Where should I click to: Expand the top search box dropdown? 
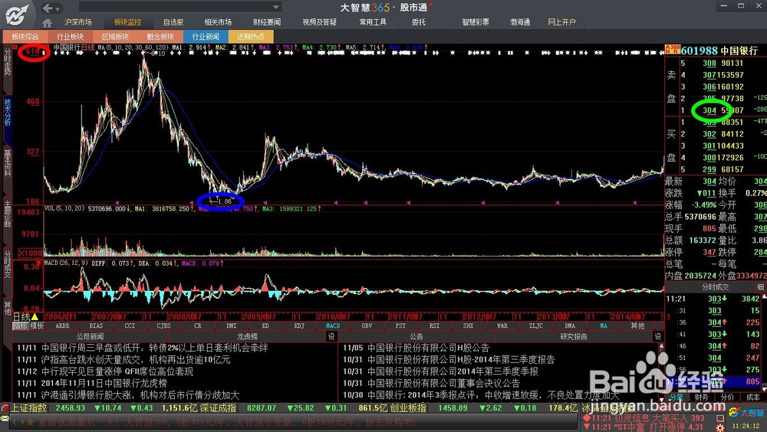(x=276, y=7)
